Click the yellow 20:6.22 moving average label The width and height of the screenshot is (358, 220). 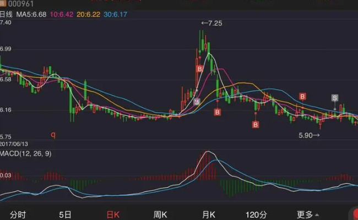88,15
